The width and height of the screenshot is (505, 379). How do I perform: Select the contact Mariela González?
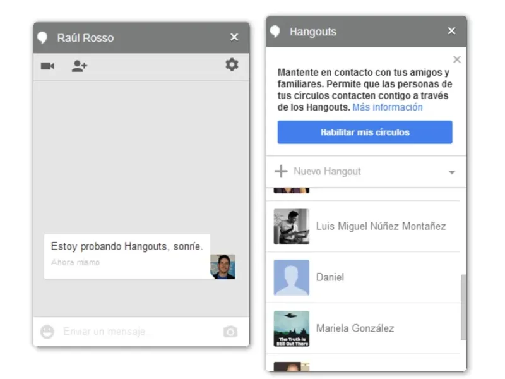362,328
